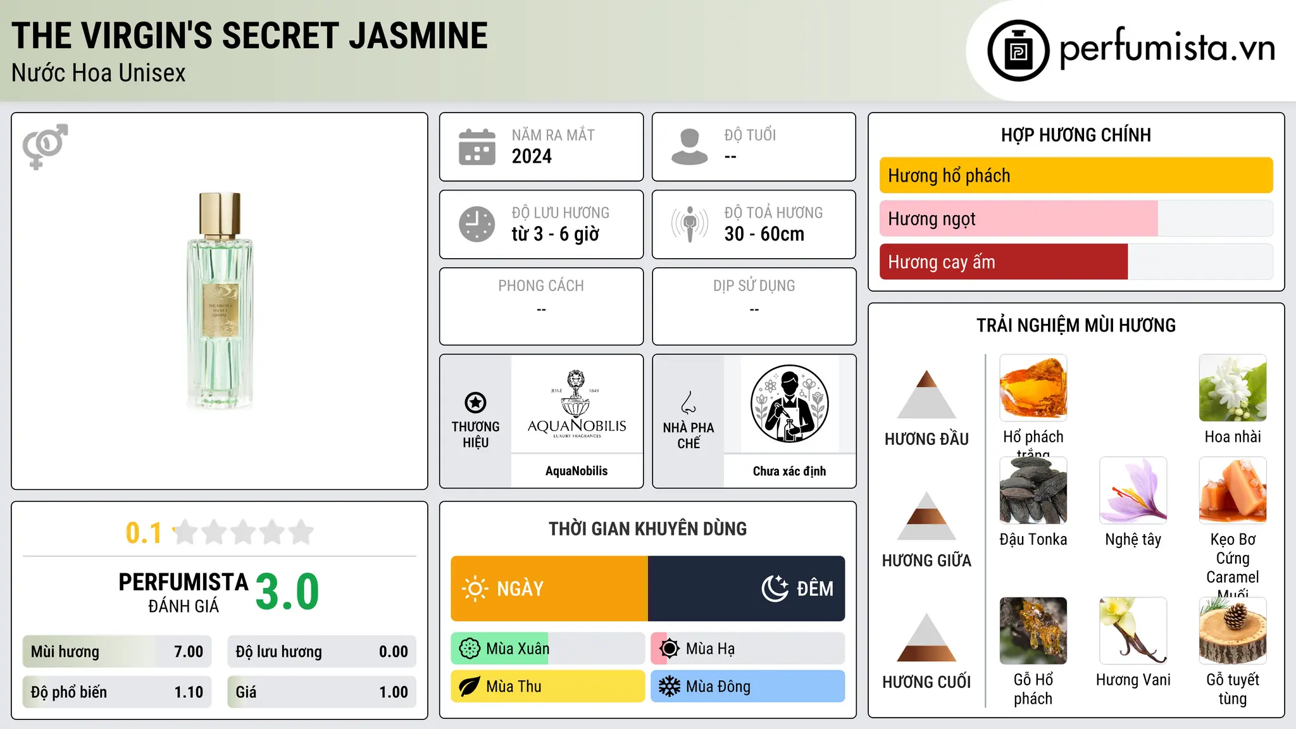The image size is (1296, 729).
Task: Select the Gỗ Hổ phách note image
Action: tap(1033, 631)
